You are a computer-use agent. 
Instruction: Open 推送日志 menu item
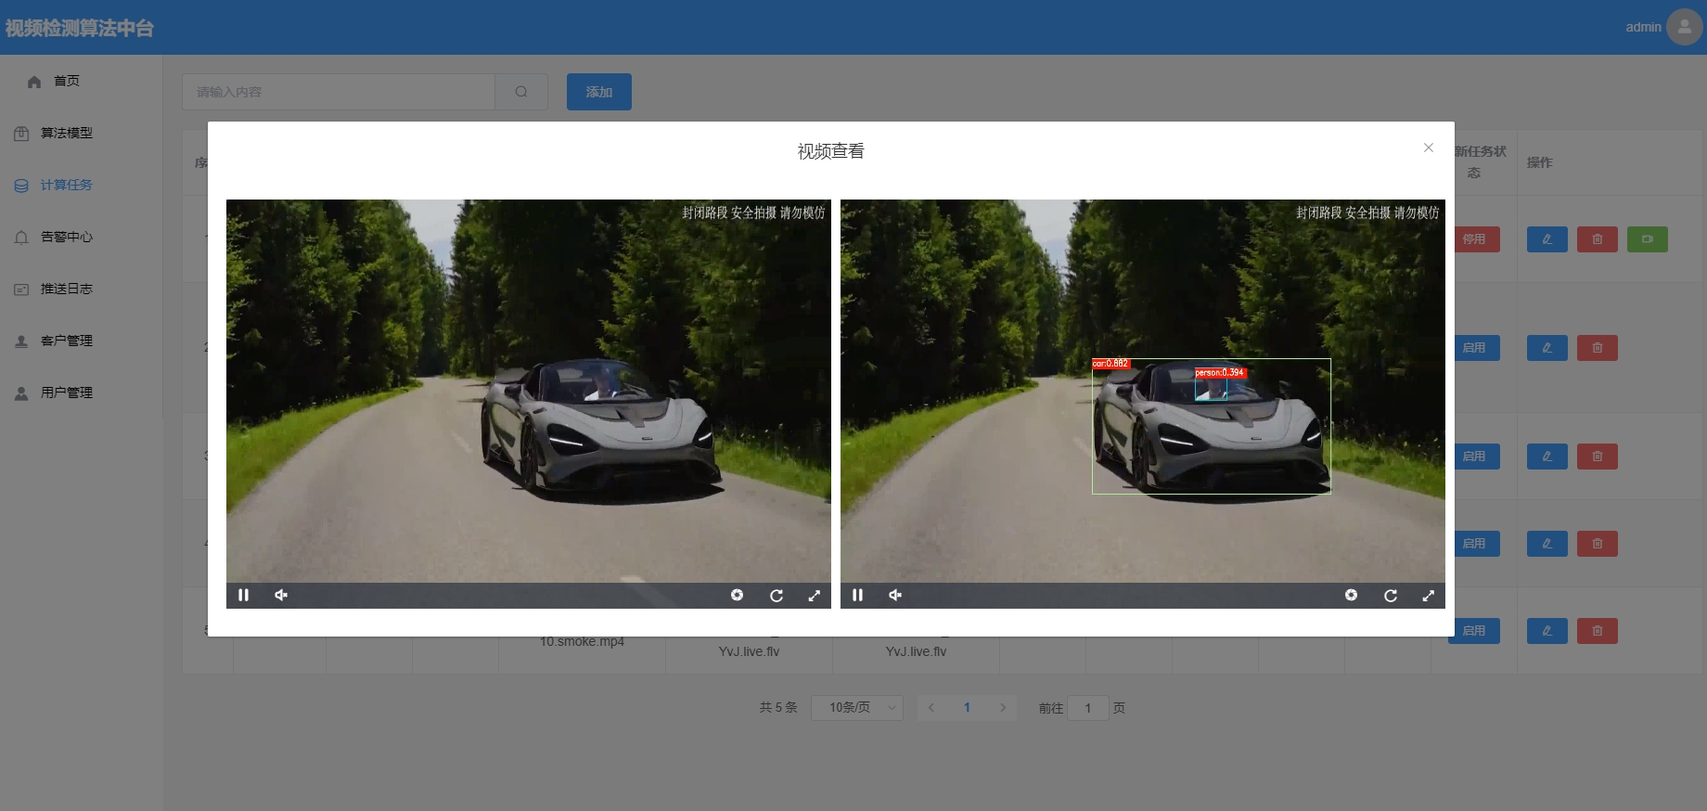[x=82, y=289]
